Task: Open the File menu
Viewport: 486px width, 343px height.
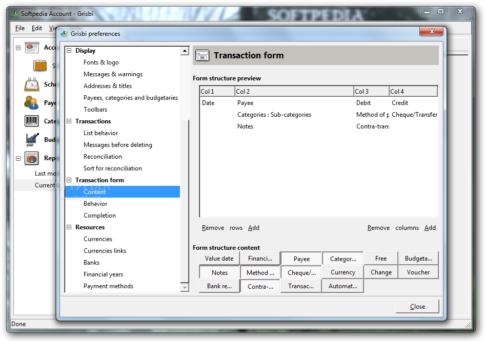Action: (x=20, y=28)
